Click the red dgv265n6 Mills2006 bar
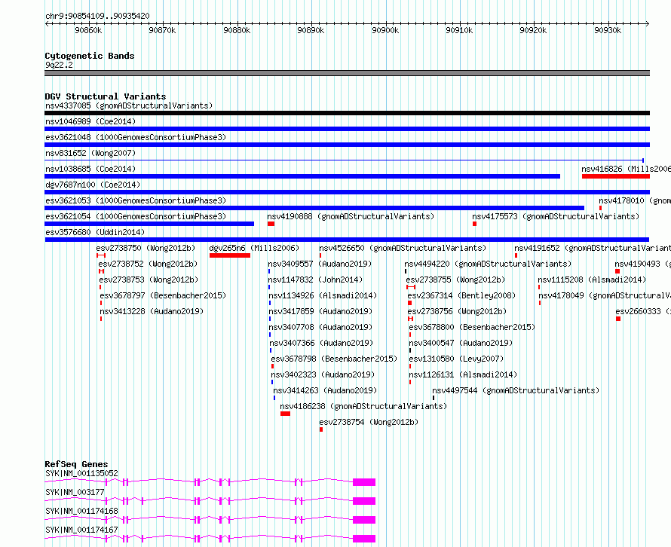671x547 pixels. click(230, 255)
